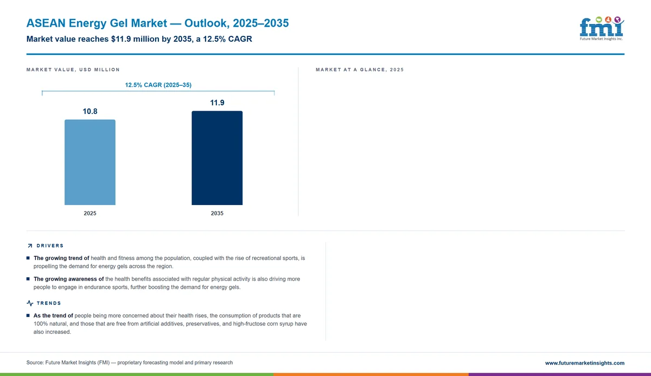651x376 pixels.
Task: Select the 2035 dark blue bar
Action: (217, 158)
